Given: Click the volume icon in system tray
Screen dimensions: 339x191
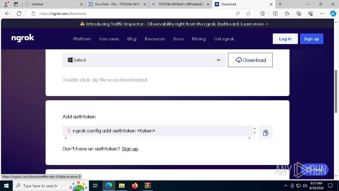Looking at the screenshot, I should 305,186.
